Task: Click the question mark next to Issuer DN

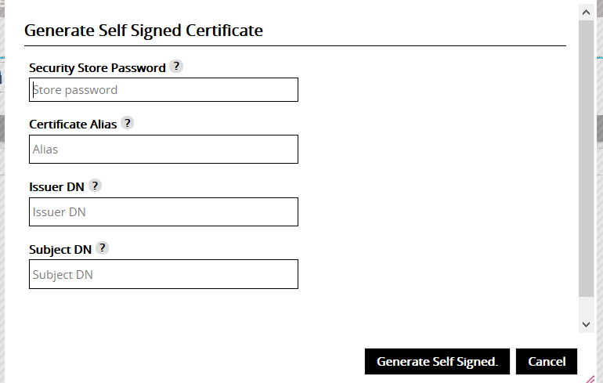Action: [x=95, y=186]
